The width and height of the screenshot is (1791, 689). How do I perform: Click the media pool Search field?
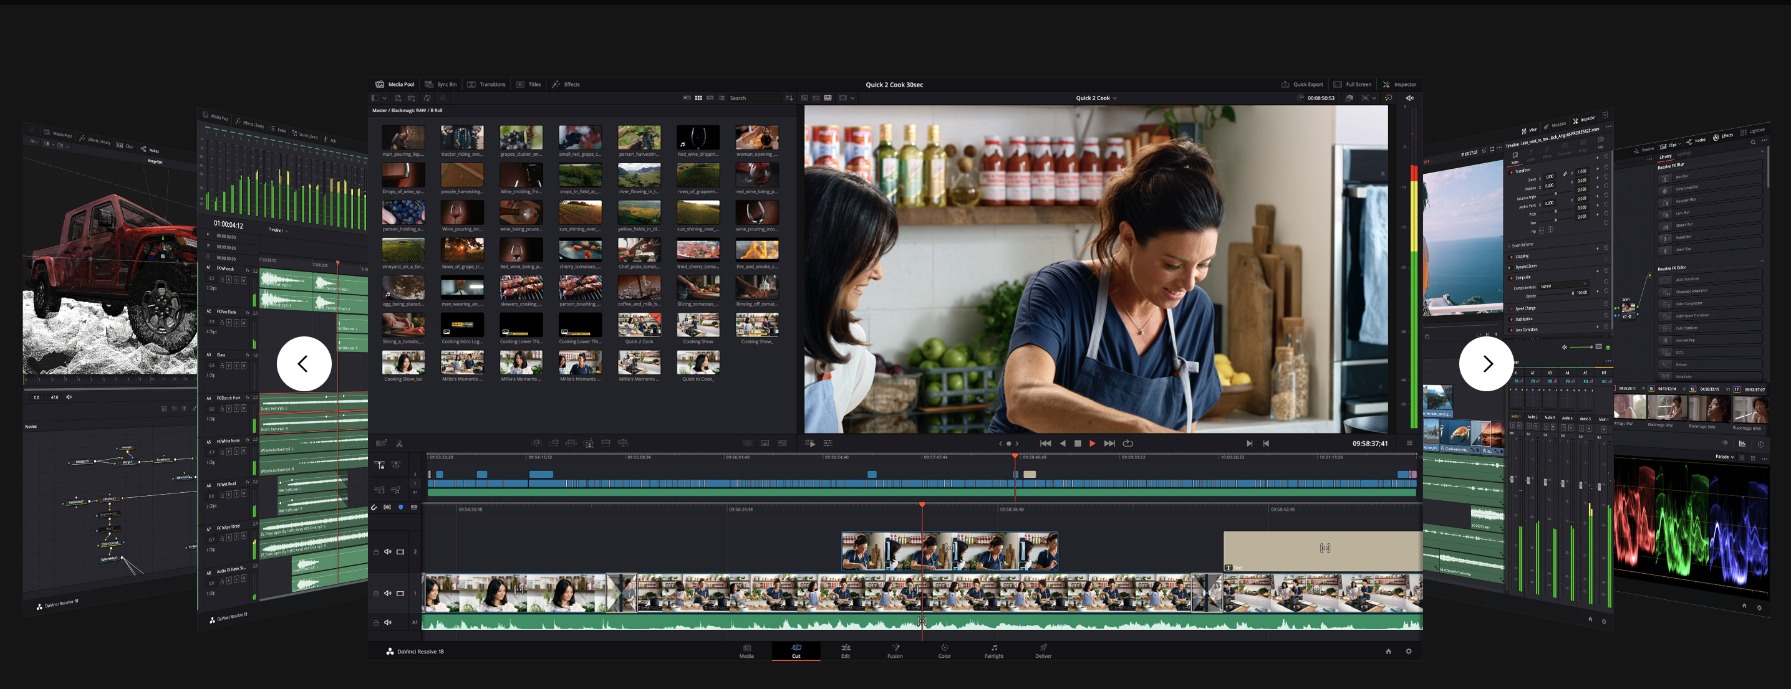click(x=755, y=98)
